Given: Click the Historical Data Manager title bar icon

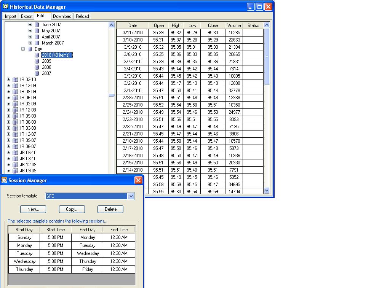Looking at the screenshot, I should pos(5,7).
